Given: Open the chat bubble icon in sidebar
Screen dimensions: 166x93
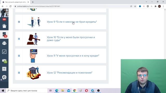Looking at the screenshot, I should click(4, 77).
